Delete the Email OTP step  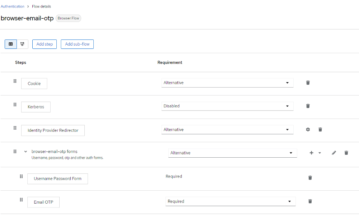pos(310,201)
